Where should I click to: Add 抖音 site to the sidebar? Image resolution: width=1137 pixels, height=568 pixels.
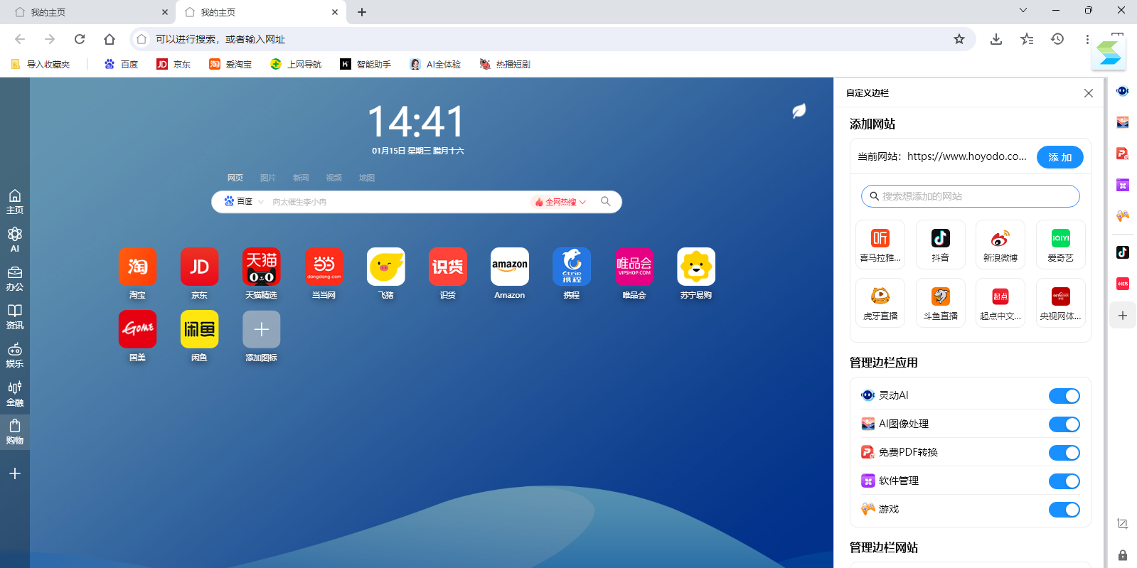click(940, 245)
